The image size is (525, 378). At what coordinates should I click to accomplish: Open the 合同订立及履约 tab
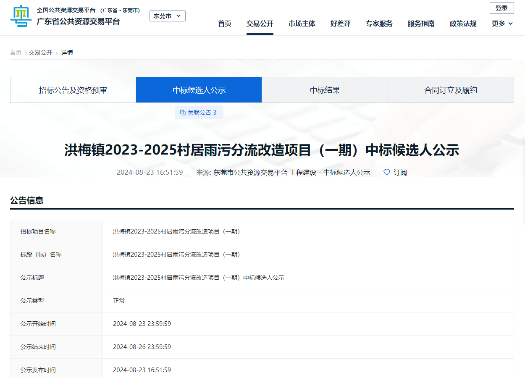(451, 89)
